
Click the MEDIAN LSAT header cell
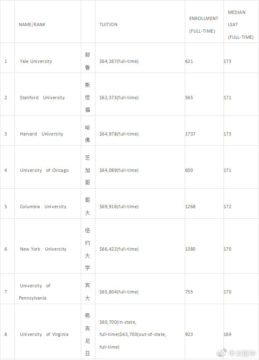tap(241, 21)
